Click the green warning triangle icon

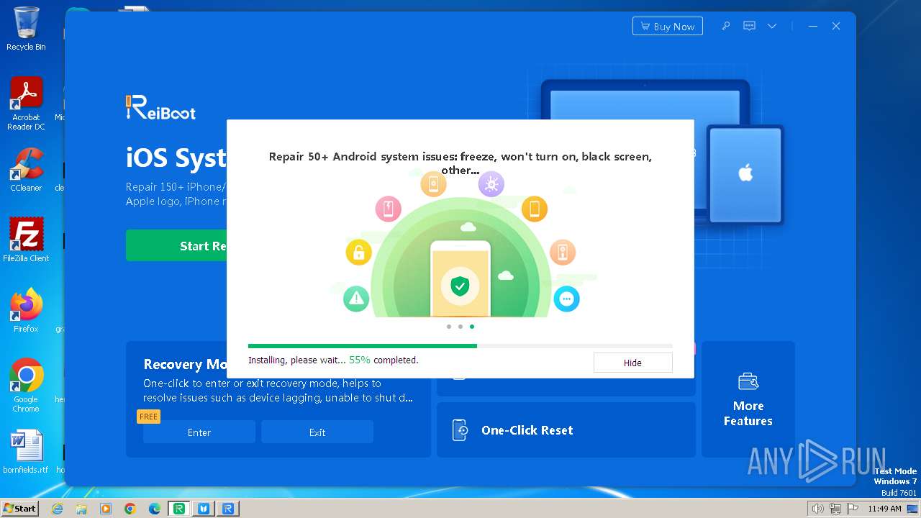point(356,299)
